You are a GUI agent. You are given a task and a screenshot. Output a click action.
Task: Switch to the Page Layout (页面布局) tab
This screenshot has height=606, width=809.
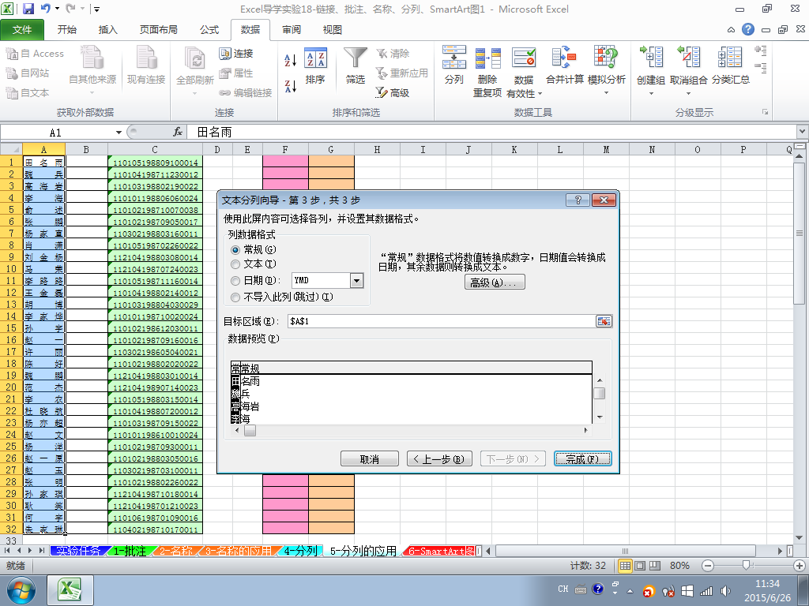point(158,30)
